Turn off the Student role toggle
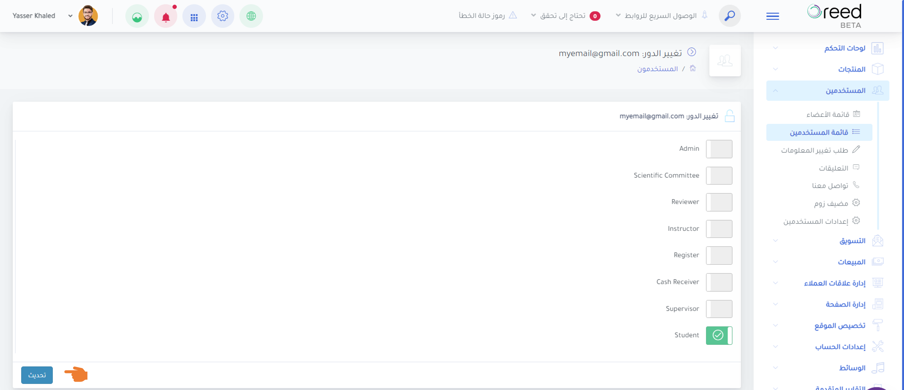904x390 pixels. (x=719, y=335)
